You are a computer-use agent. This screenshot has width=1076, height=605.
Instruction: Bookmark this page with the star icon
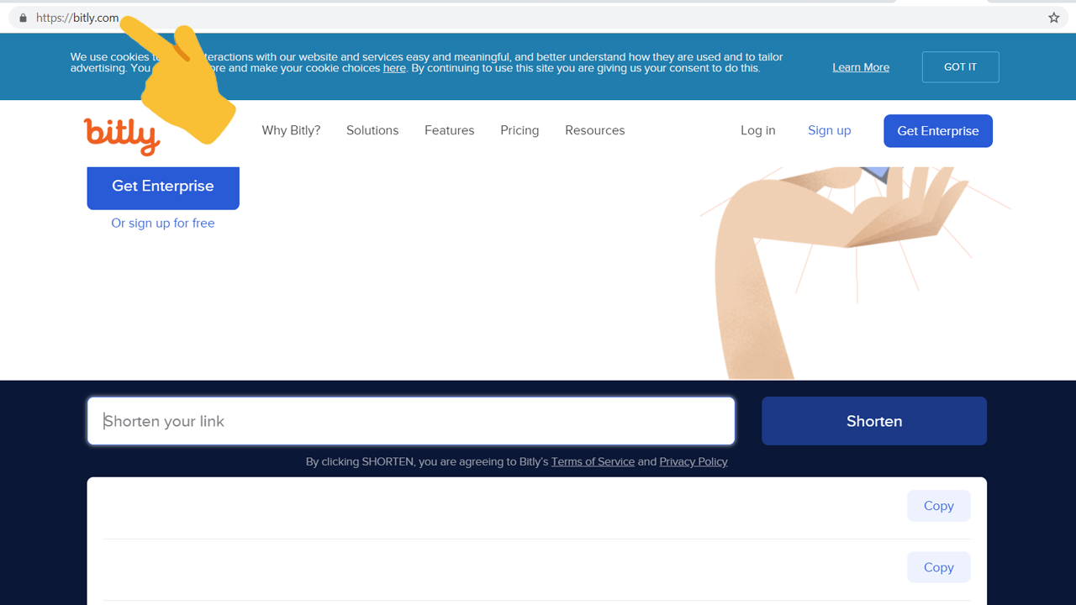1053,18
